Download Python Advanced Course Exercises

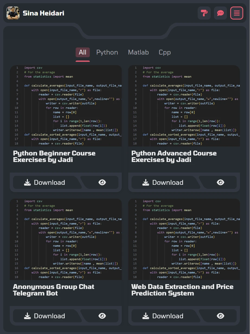coord(163,182)
